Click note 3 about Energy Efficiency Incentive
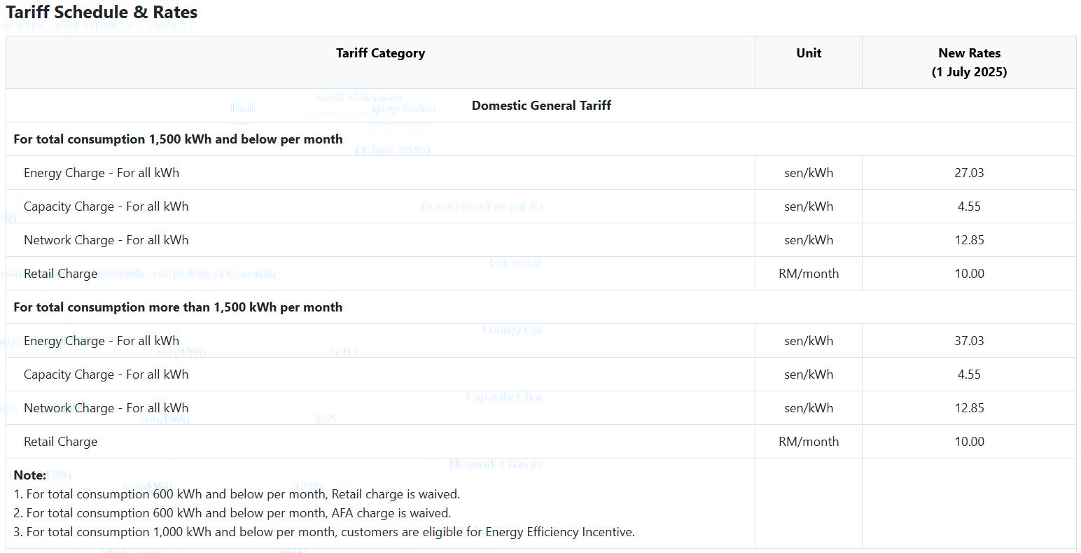The image size is (1081, 553). (x=323, y=532)
